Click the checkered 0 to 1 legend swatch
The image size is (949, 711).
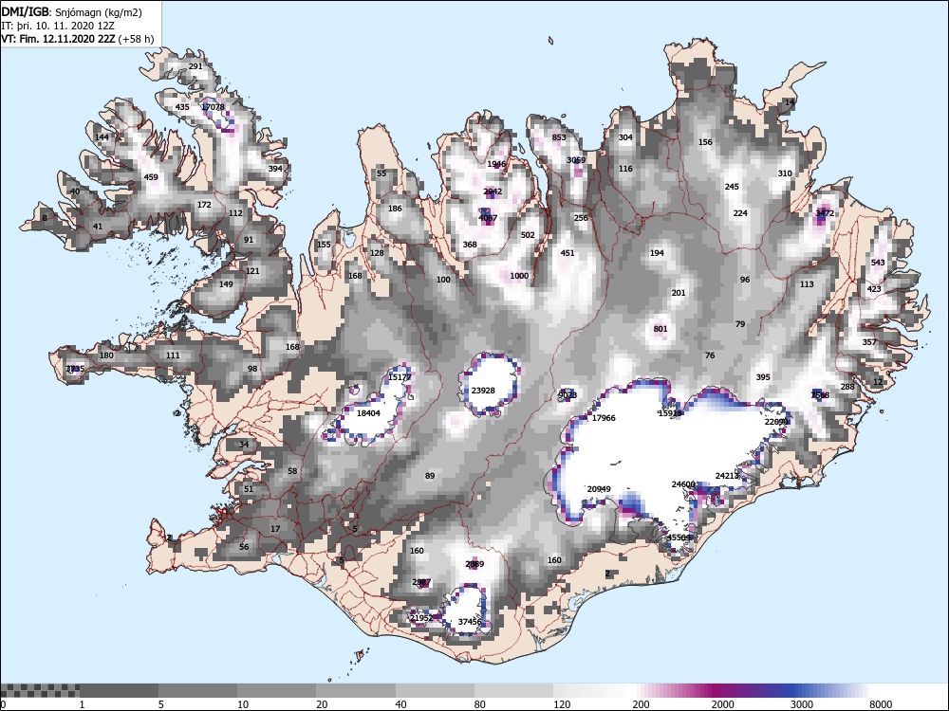tap(40, 690)
